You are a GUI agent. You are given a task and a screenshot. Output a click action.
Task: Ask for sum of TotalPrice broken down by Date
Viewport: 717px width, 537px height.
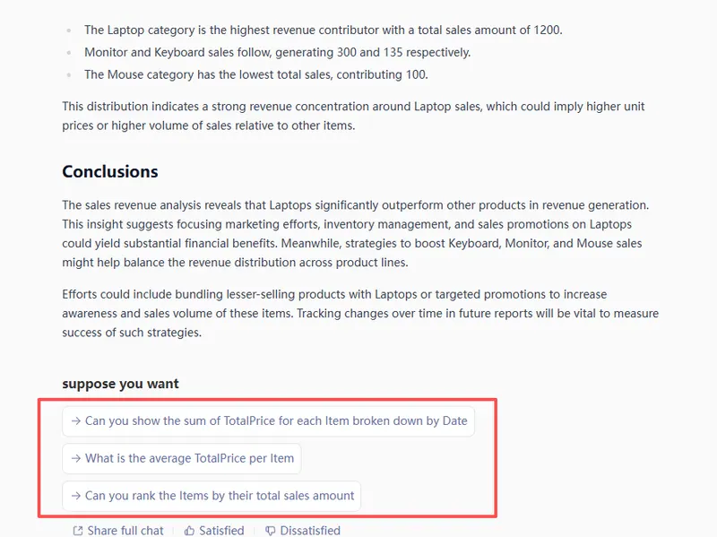pos(268,421)
